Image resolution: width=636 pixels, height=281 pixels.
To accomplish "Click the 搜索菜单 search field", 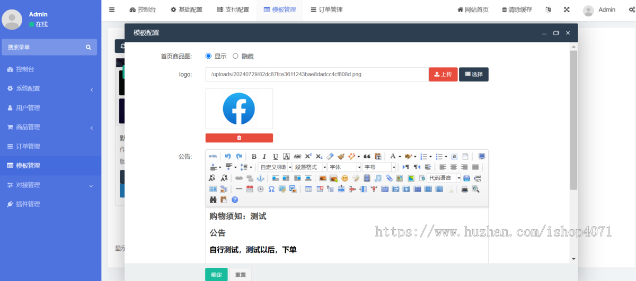I will (49, 47).
